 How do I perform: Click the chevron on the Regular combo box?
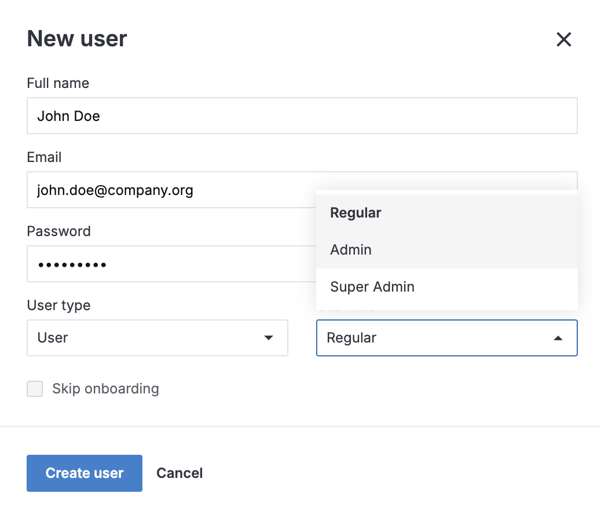click(557, 338)
